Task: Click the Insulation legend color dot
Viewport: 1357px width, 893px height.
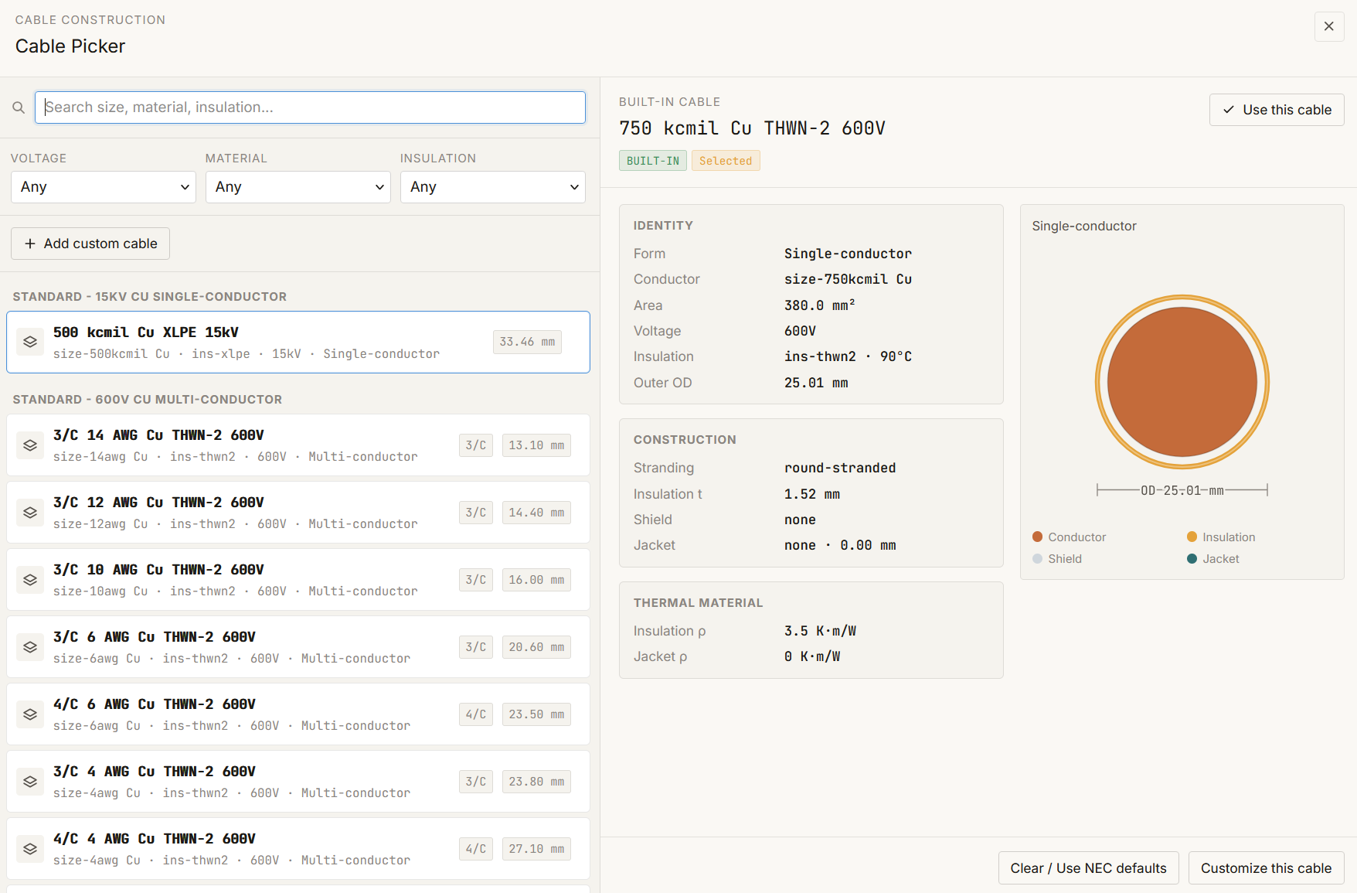Action: [1192, 537]
